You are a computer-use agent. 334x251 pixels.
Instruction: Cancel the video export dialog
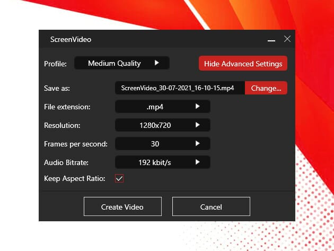click(211, 206)
